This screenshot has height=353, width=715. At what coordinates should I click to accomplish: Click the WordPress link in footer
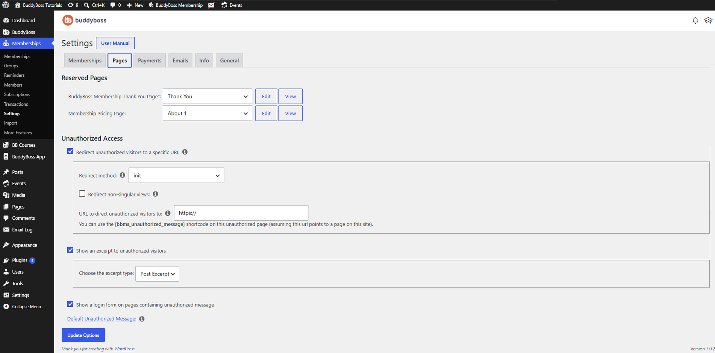[x=124, y=349]
